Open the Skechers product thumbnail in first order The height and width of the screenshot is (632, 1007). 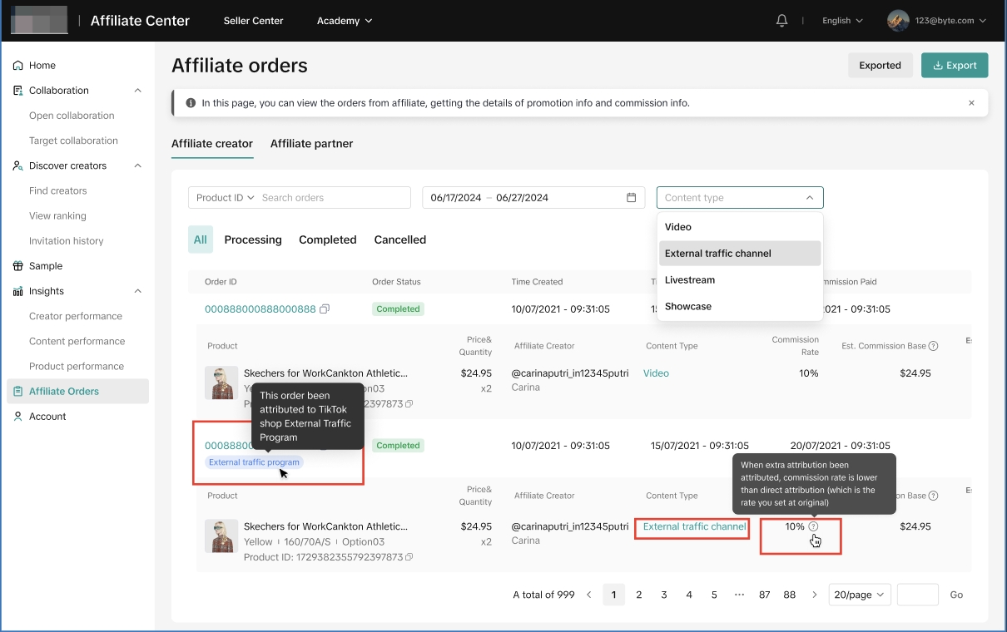coord(221,383)
